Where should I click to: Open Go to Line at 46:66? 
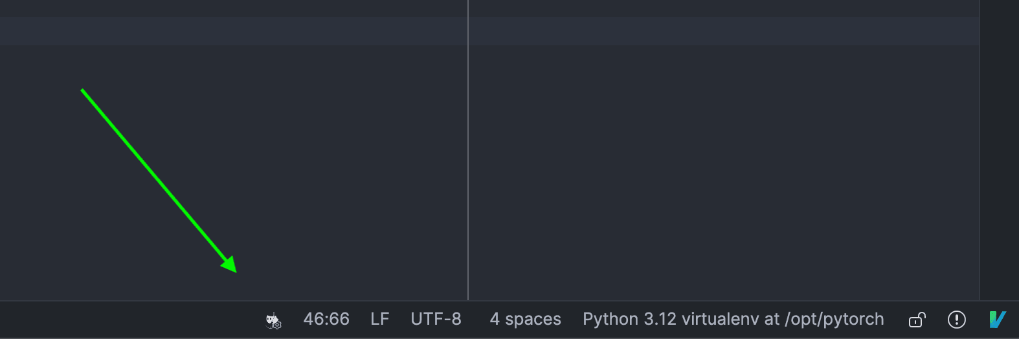click(326, 320)
